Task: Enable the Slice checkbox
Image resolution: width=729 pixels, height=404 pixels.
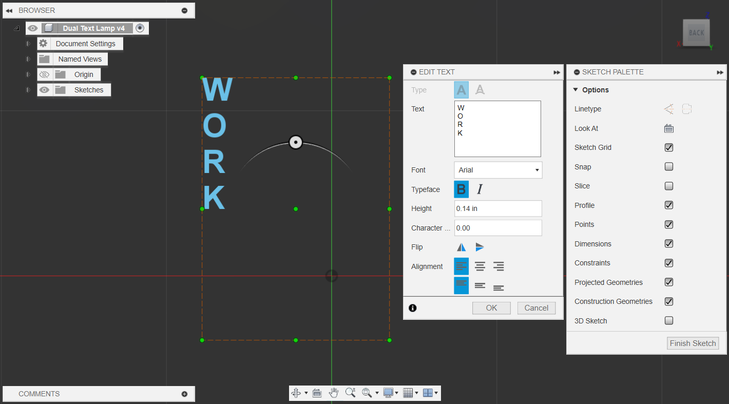Action: tap(669, 186)
